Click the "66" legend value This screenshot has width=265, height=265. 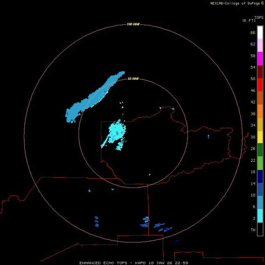tap(253, 33)
